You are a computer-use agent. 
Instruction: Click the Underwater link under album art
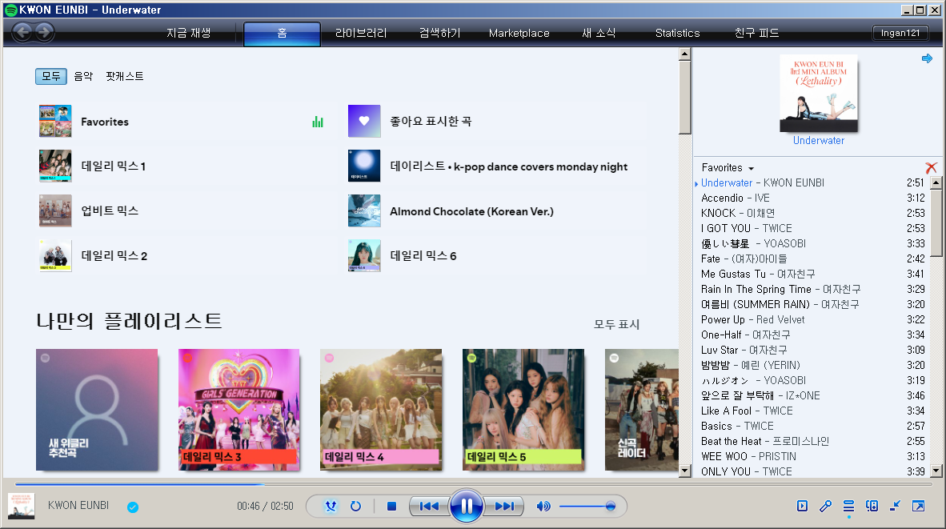click(x=819, y=141)
